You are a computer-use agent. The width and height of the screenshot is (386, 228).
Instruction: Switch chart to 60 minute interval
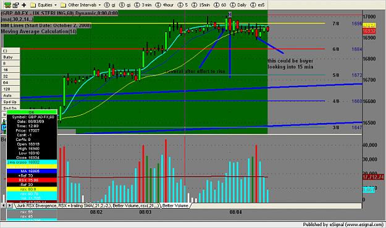point(220,5)
